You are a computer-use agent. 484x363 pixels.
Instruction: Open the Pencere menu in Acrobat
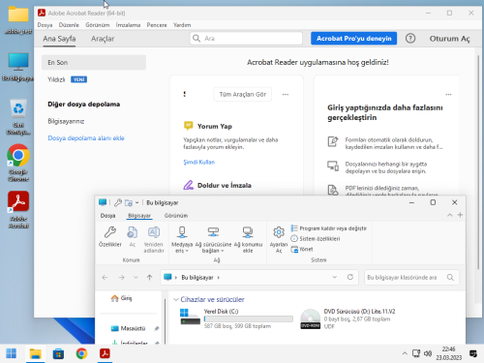157,25
